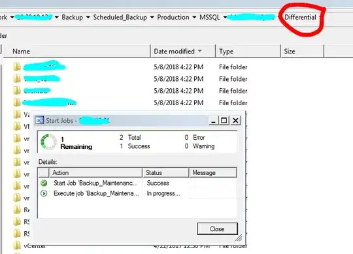The width and height of the screenshot is (353, 254).
Task: Grab the dialog resize grip corner
Action: (239, 238)
